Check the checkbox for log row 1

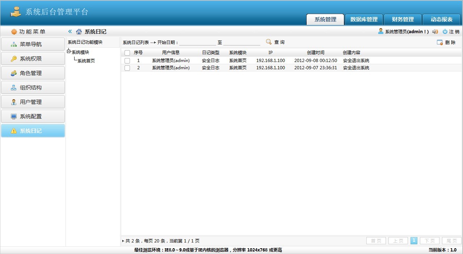coord(127,60)
